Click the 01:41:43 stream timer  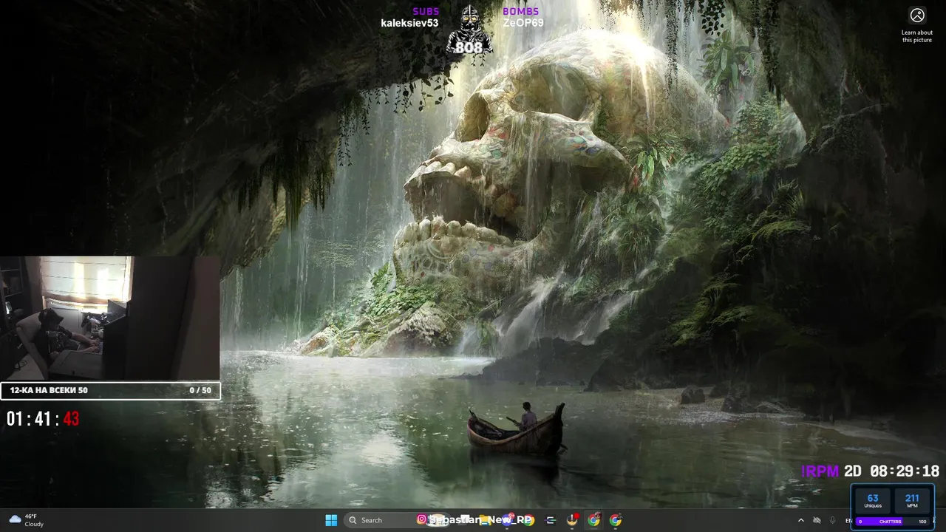click(x=43, y=419)
